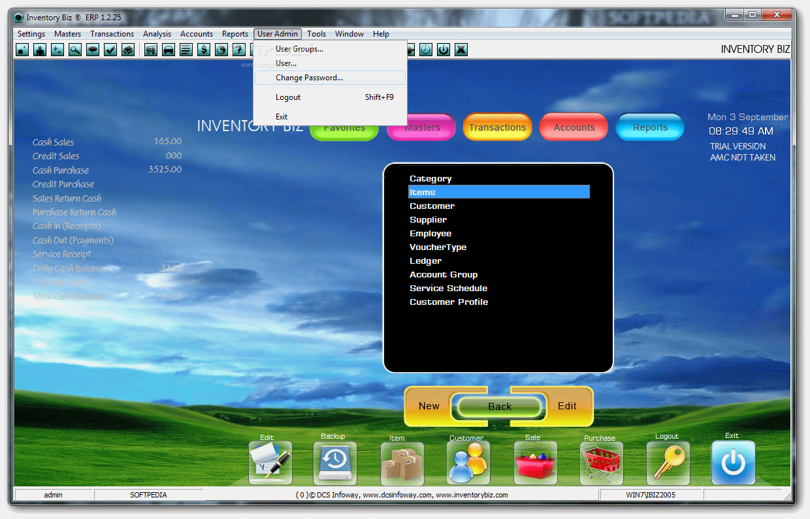
Task: Click the magnifying glass toolbar icon
Action: pos(75,49)
